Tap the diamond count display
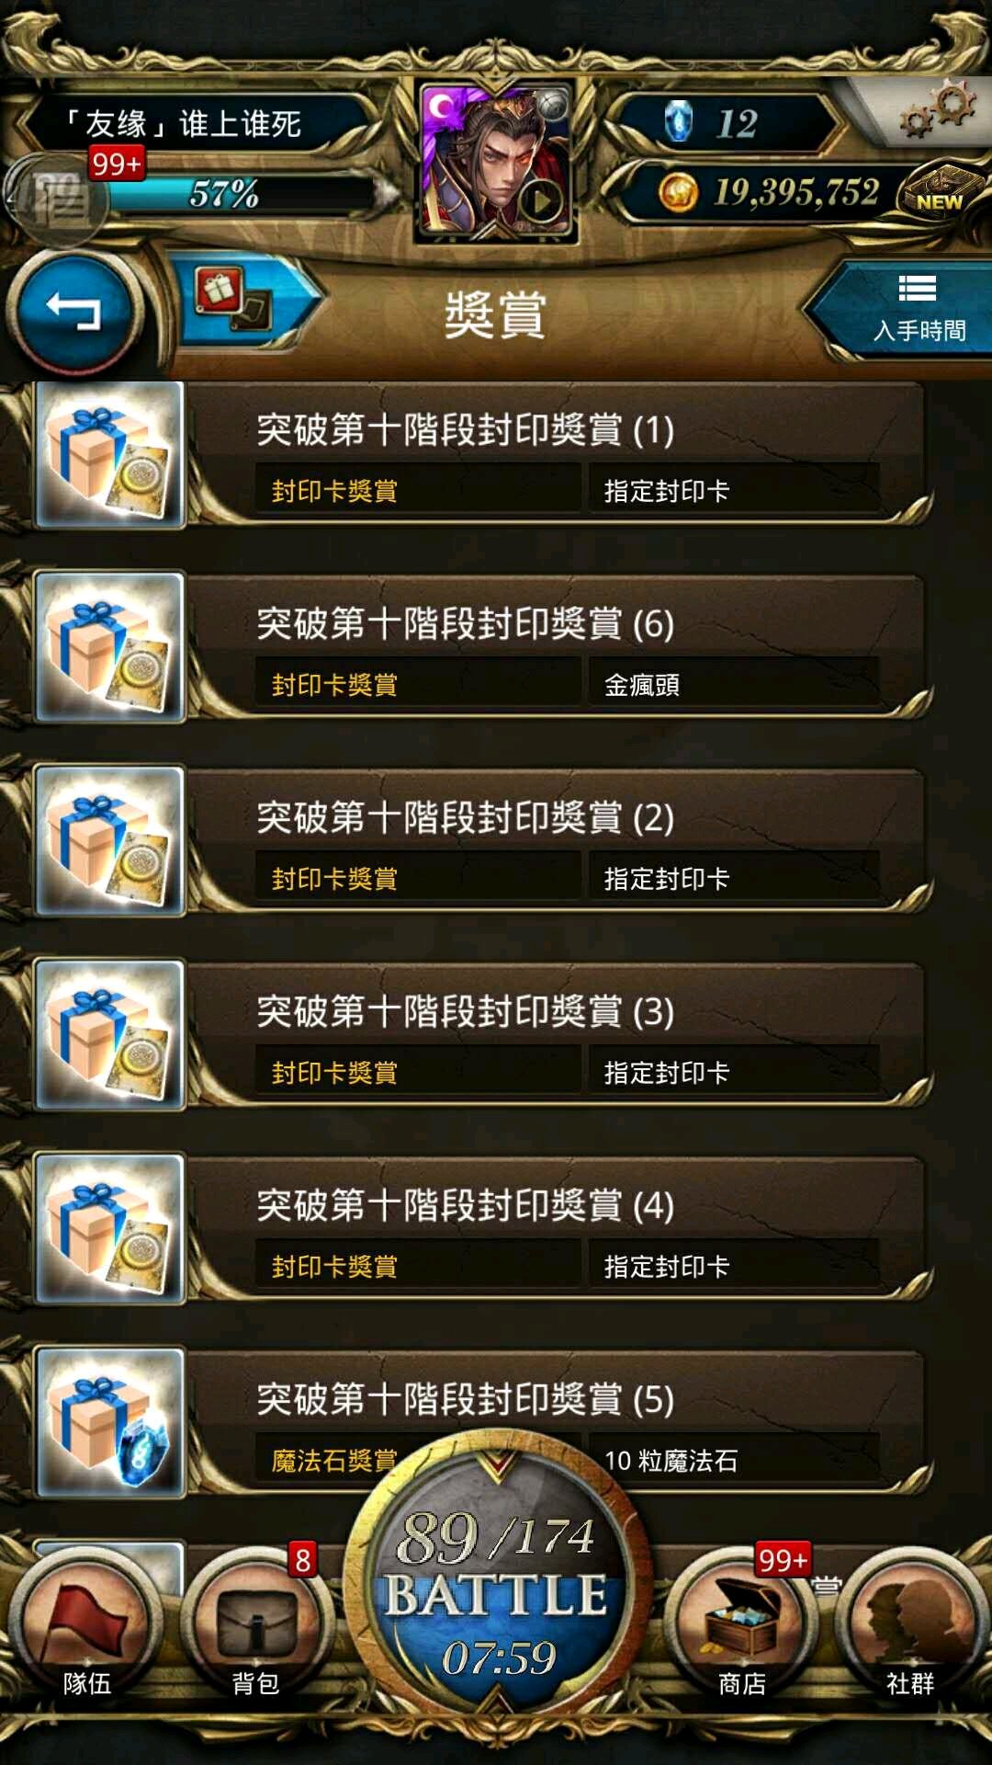Screen dimensions: 992x1765 [726, 123]
